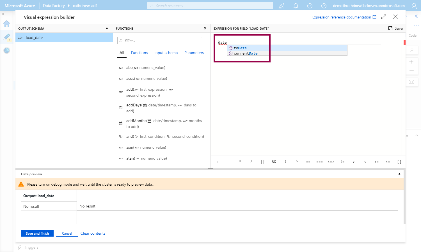The height and width of the screenshot is (252, 421).
Task: Click the notifications bell icon
Action: pos(296,6)
